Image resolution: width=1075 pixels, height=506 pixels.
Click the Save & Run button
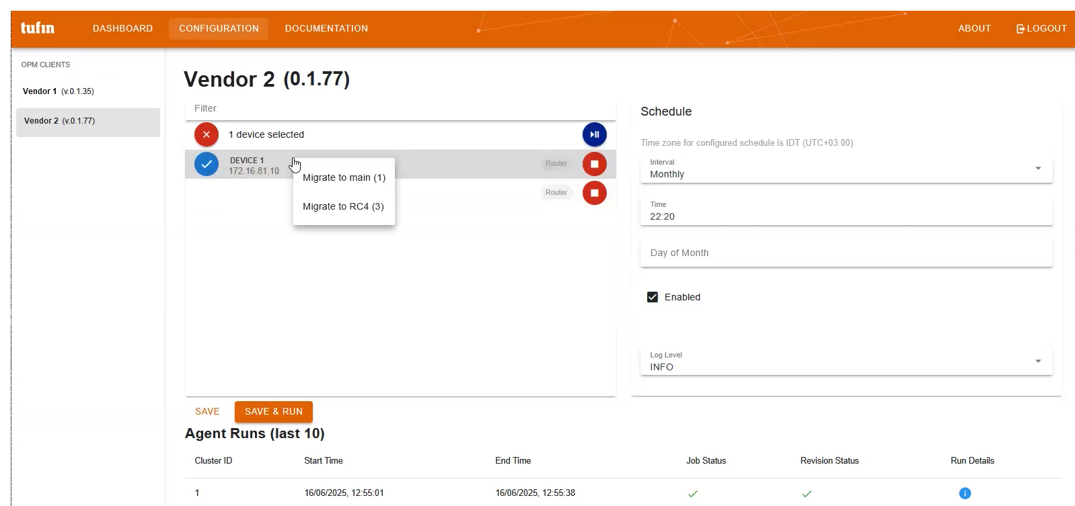273,411
